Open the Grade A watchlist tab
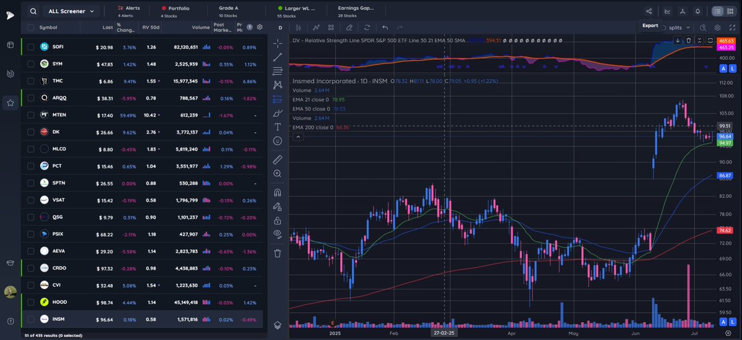742x340 pixels. (x=229, y=11)
